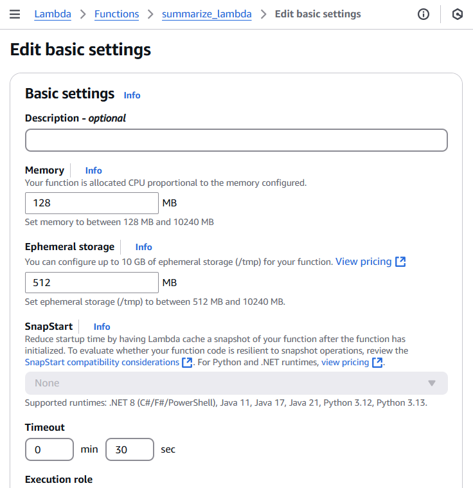Navigate to Functions breadcrumb
The width and height of the screenshot is (473, 488).
point(116,14)
